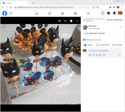
Task: Click the J'aime like button
Action: click(88, 45)
